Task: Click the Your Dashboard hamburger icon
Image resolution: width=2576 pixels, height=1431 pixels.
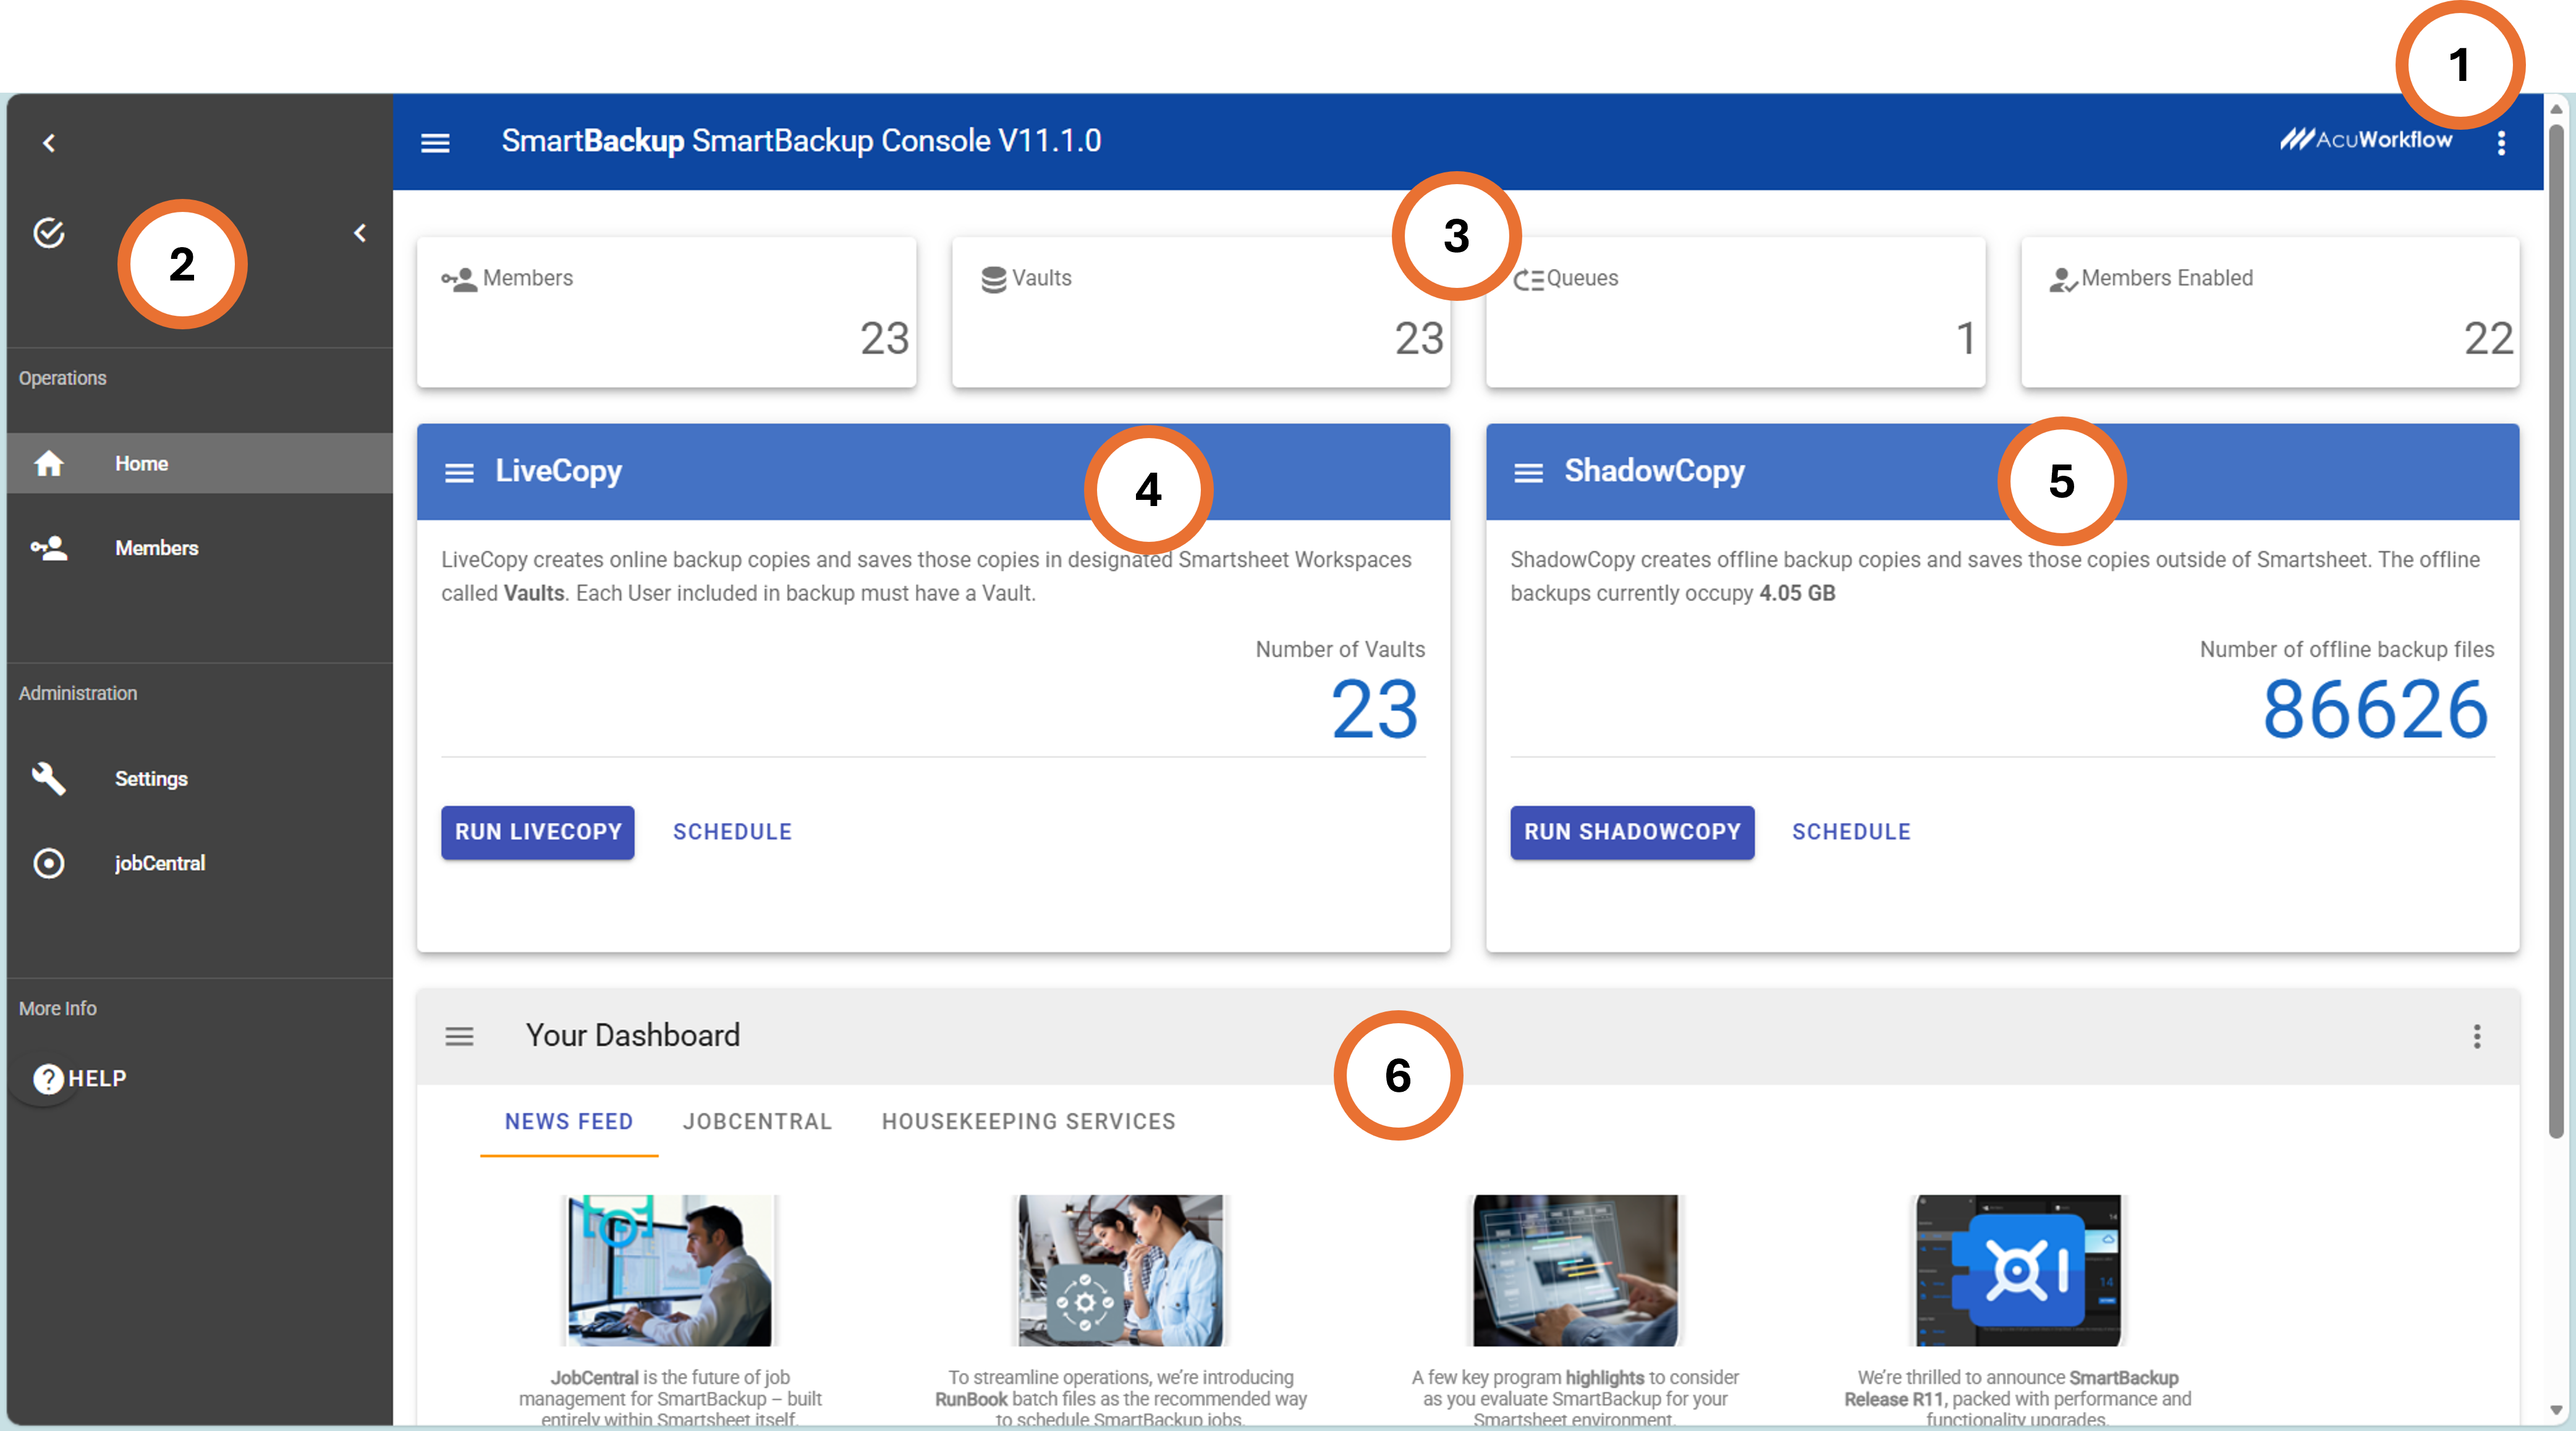Action: 459,1036
